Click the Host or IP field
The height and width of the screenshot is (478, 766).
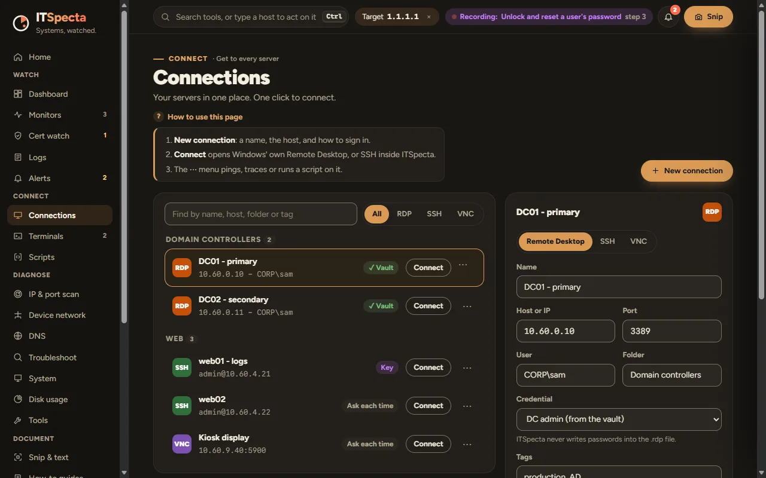pos(566,331)
